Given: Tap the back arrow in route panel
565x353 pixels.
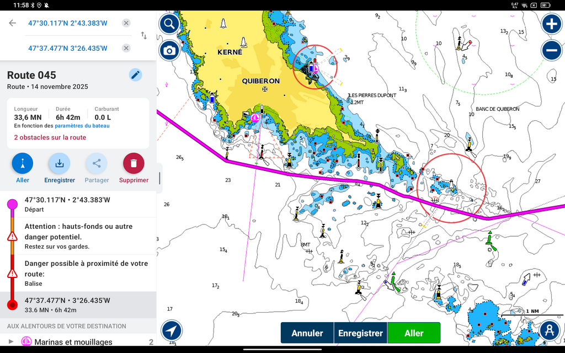Looking at the screenshot, I should tap(12, 23).
